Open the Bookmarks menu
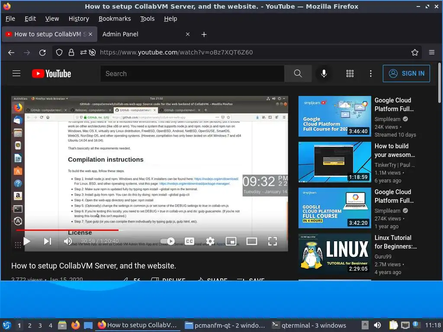443x332 pixels. coord(115,19)
